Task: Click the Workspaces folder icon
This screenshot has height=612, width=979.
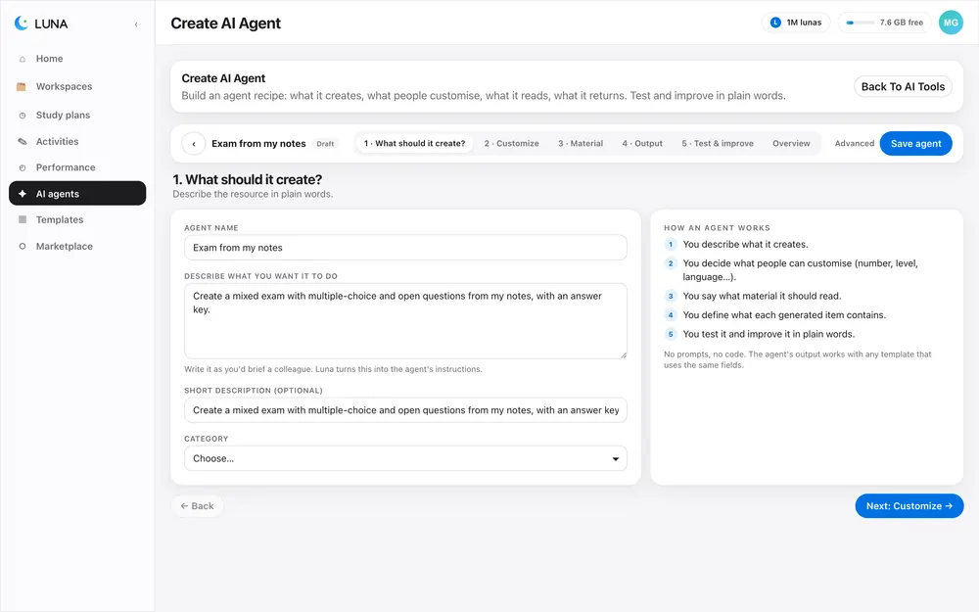Action: point(22,87)
